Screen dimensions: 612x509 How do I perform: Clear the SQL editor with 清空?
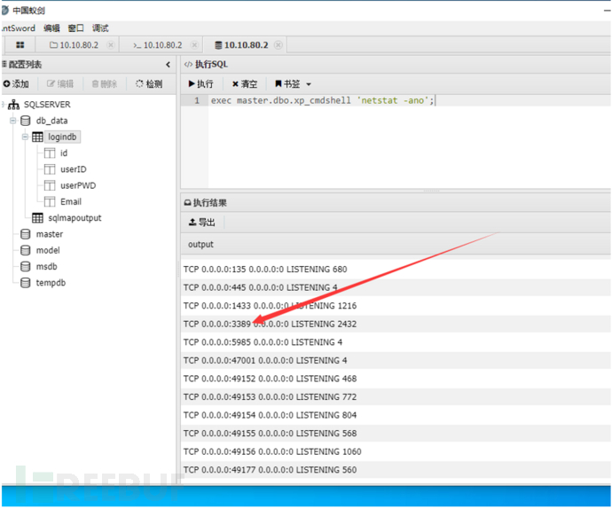click(245, 83)
